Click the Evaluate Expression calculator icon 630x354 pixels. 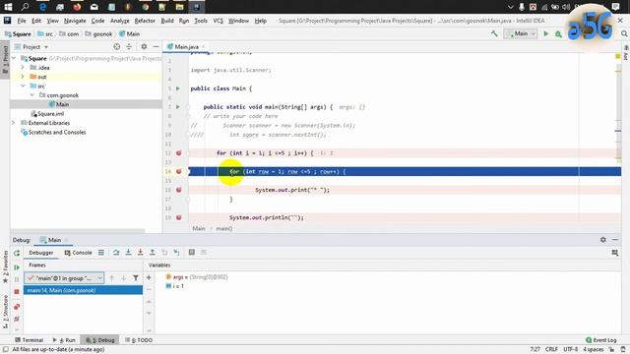[x=192, y=253]
